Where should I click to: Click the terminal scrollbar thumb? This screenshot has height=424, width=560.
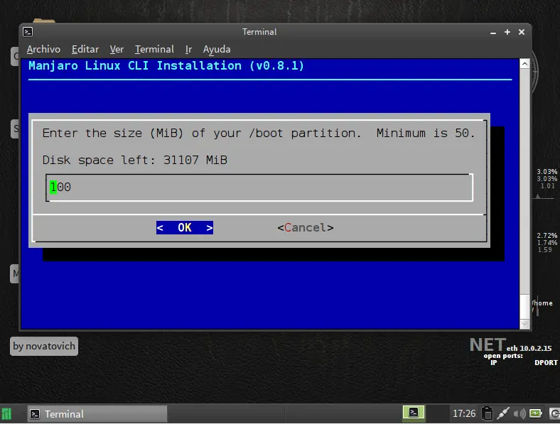click(524, 307)
